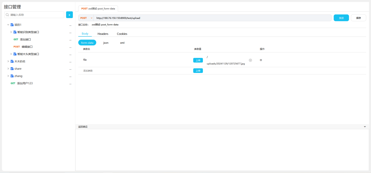Screen dimensions: 371x173
Task: Open the more options dots for the share folder
Action: click(x=70, y=69)
